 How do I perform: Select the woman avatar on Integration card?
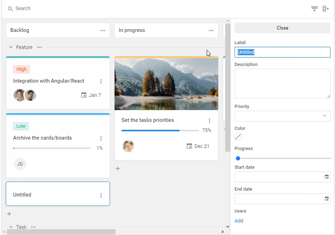click(19, 95)
